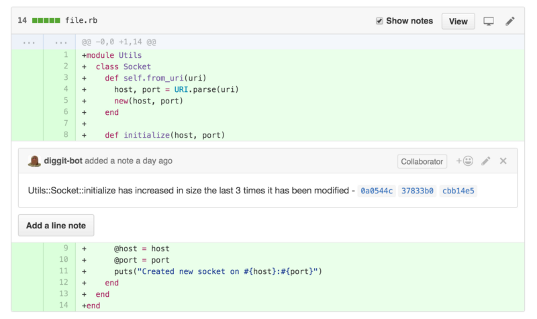
Task: Open commit 37833b0
Action: (418, 191)
